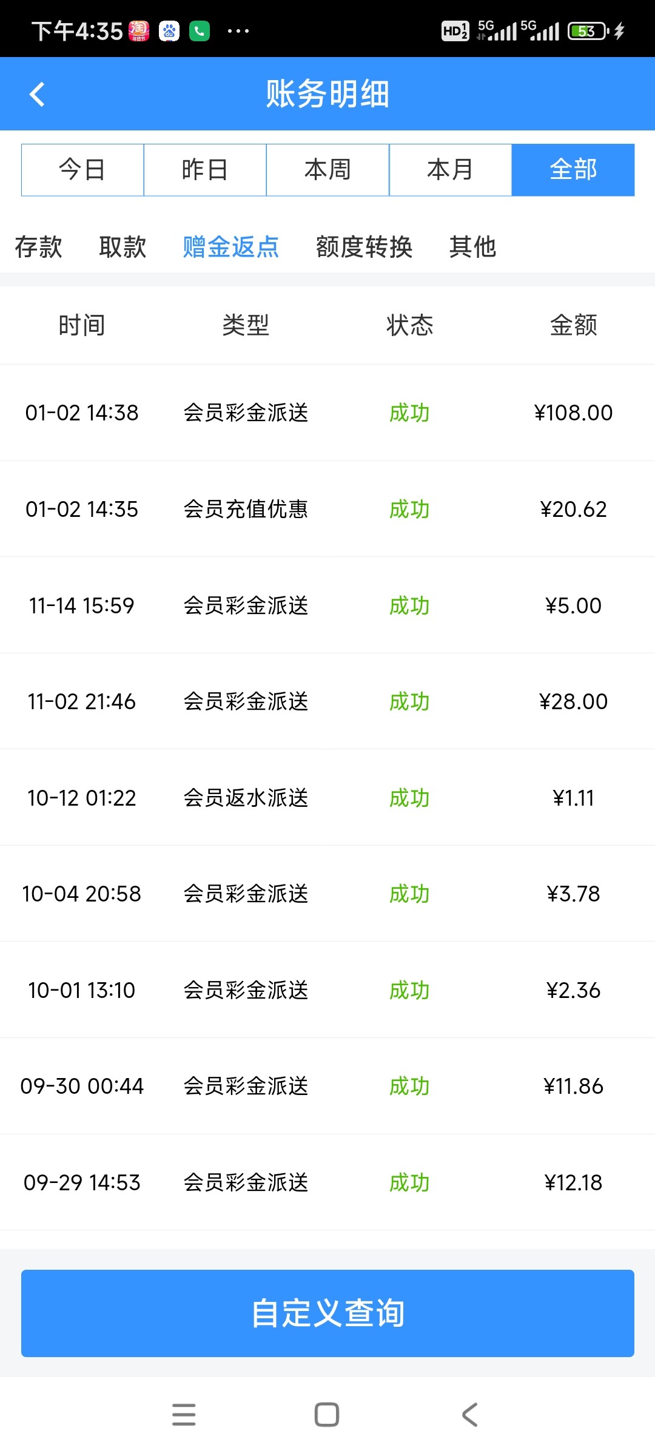
Task: Select the 昨日 date filter
Action: [205, 170]
